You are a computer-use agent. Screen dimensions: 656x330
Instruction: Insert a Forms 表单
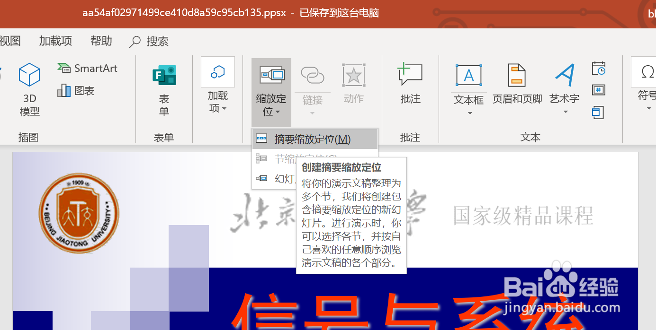(164, 90)
